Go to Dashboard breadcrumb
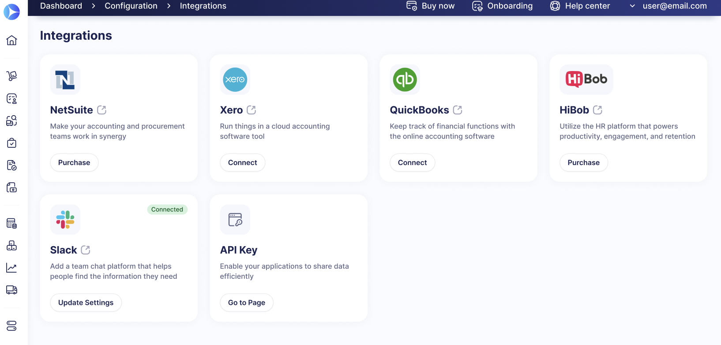Viewport: 721px width, 345px height. coord(61,6)
